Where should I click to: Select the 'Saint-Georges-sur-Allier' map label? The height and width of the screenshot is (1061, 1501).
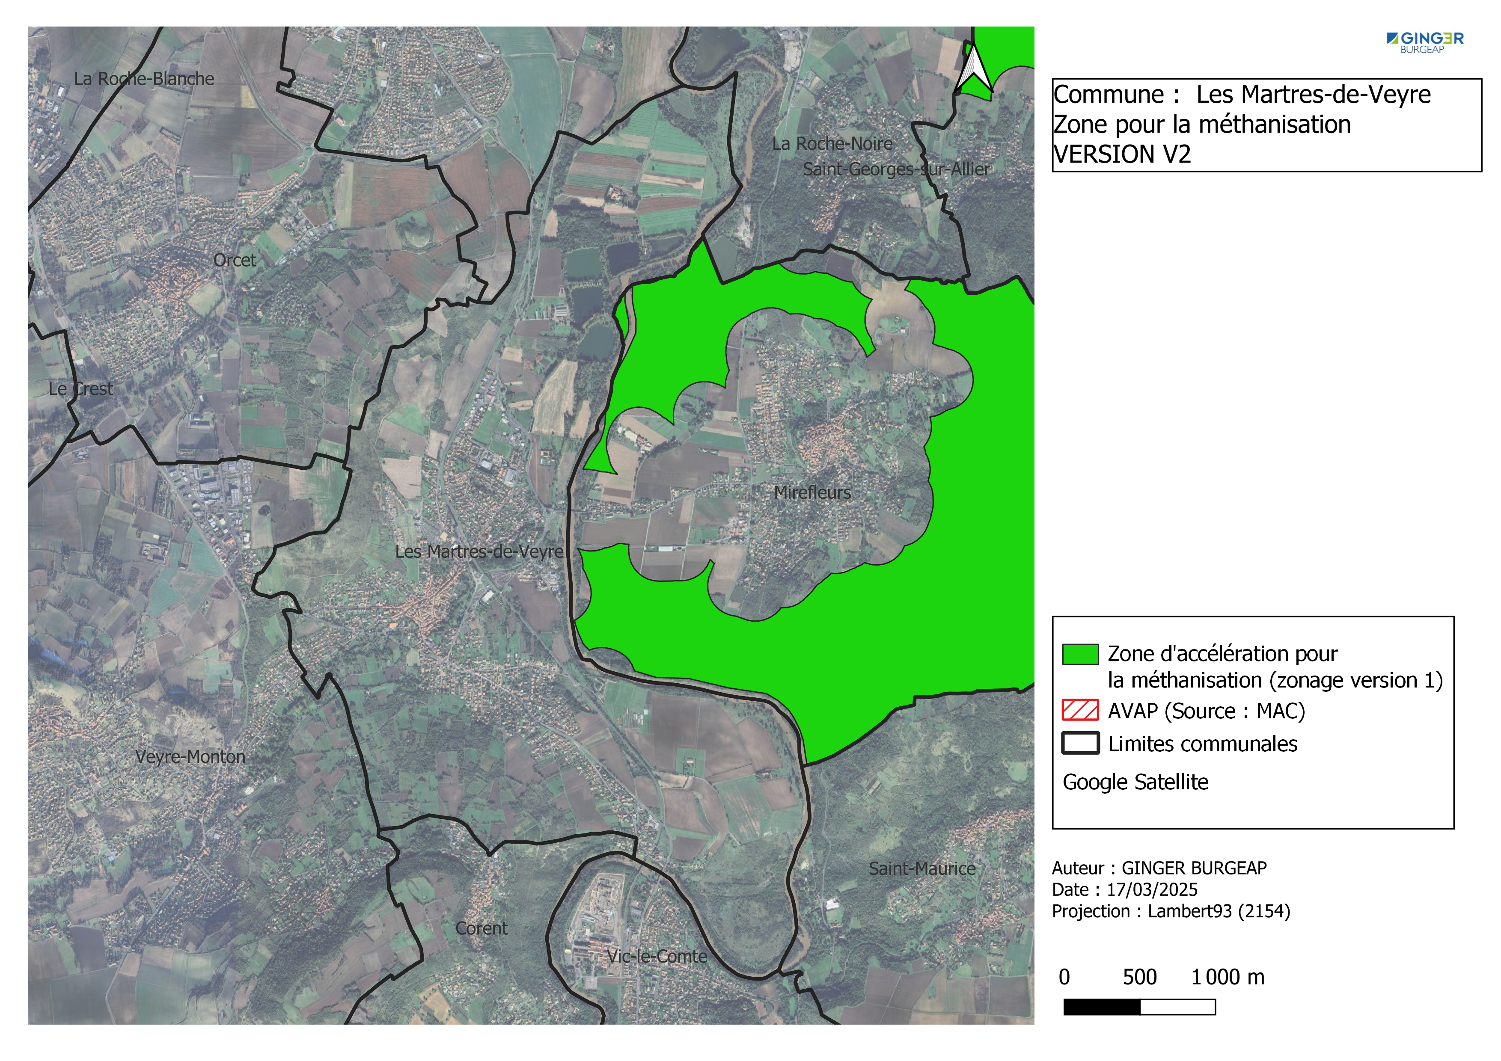coord(896,169)
